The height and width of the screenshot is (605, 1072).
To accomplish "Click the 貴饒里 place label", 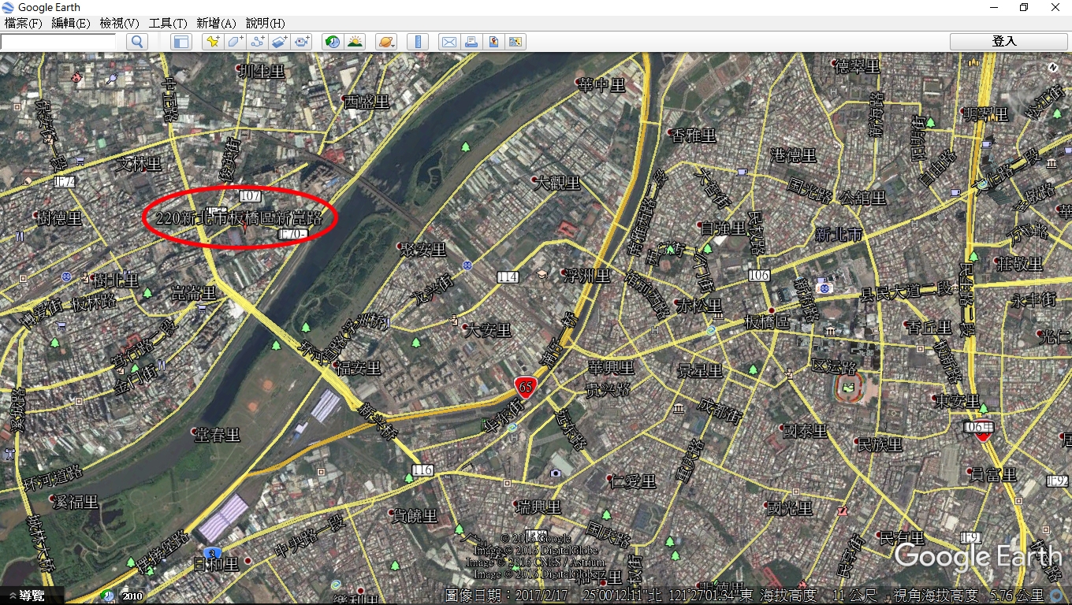I will click(414, 516).
